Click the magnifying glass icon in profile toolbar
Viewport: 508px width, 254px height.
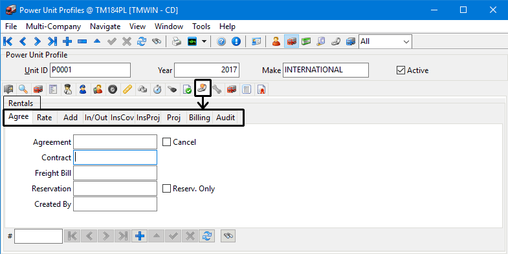click(x=23, y=89)
